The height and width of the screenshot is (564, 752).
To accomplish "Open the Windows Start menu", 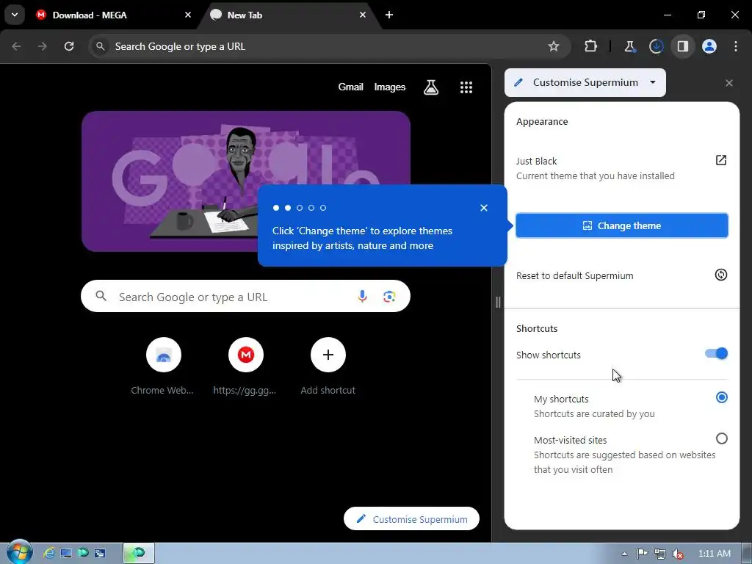I will [x=19, y=552].
